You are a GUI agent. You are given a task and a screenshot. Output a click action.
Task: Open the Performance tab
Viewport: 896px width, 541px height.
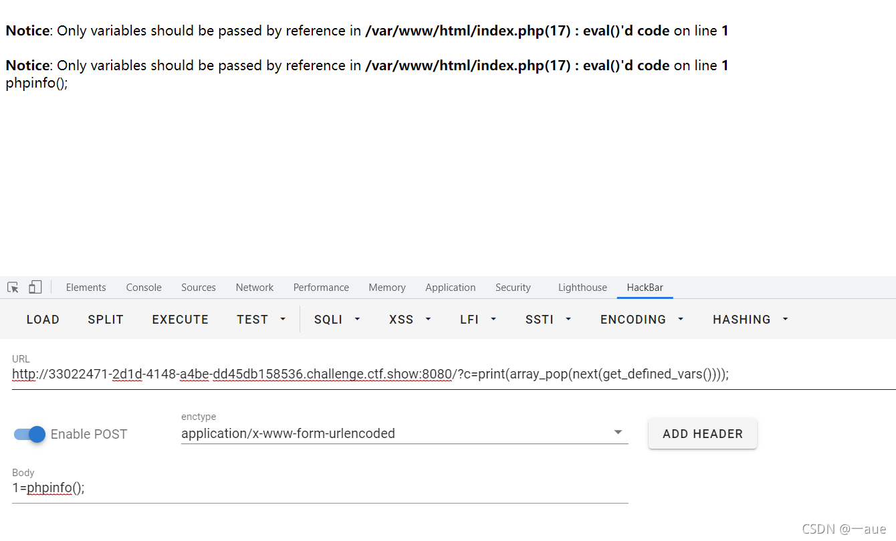tap(321, 288)
